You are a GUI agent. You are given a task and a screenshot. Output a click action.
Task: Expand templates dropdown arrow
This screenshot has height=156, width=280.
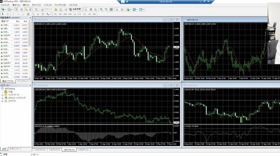point(143,10)
